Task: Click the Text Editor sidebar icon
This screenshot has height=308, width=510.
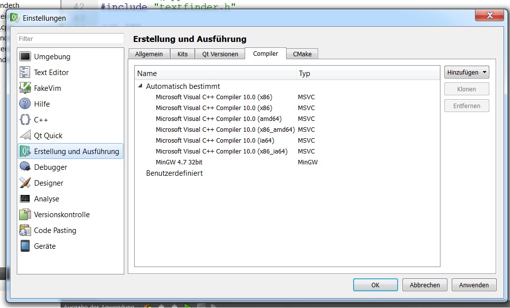Action: pyautogui.click(x=25, y=72)
